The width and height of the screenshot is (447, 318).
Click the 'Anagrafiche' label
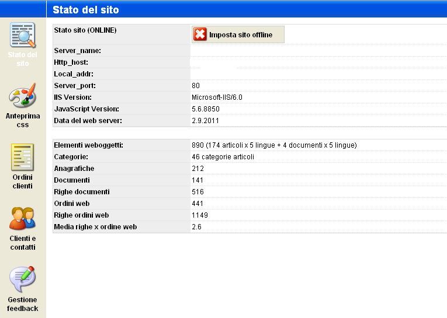pyautogui.click(x=74, y=169)
